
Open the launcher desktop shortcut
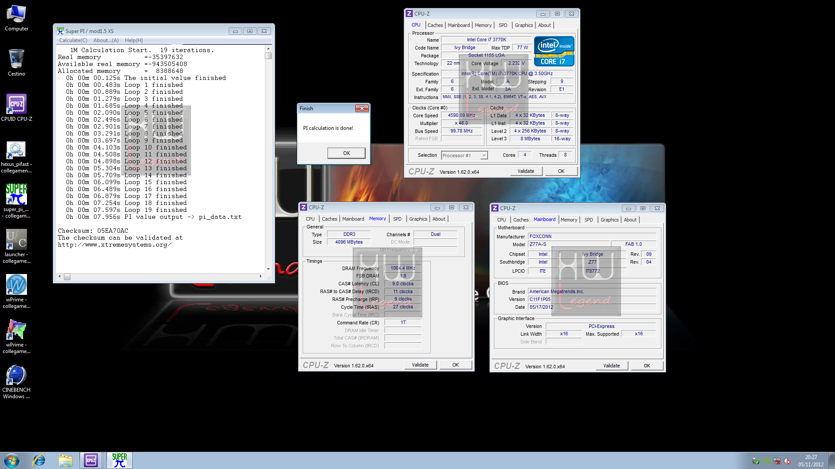(x=17, y=246)
